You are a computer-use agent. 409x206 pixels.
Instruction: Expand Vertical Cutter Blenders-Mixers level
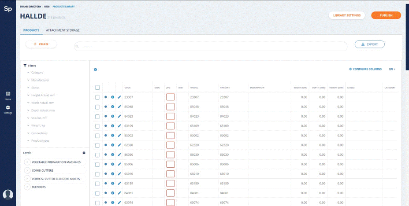27,179
